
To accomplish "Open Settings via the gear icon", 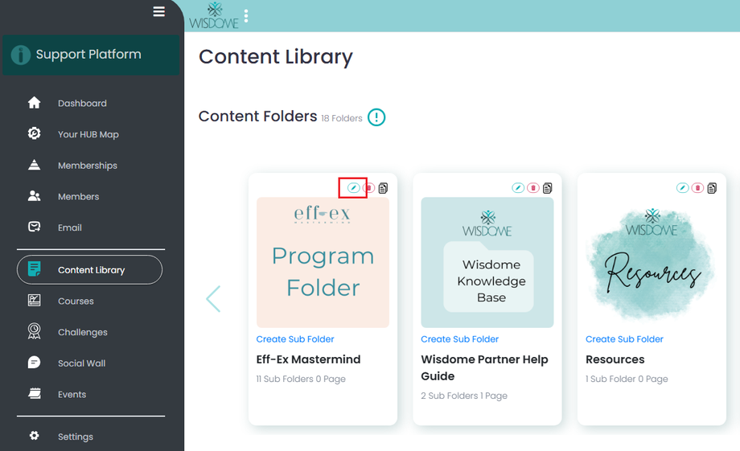I will coord(34,436).
